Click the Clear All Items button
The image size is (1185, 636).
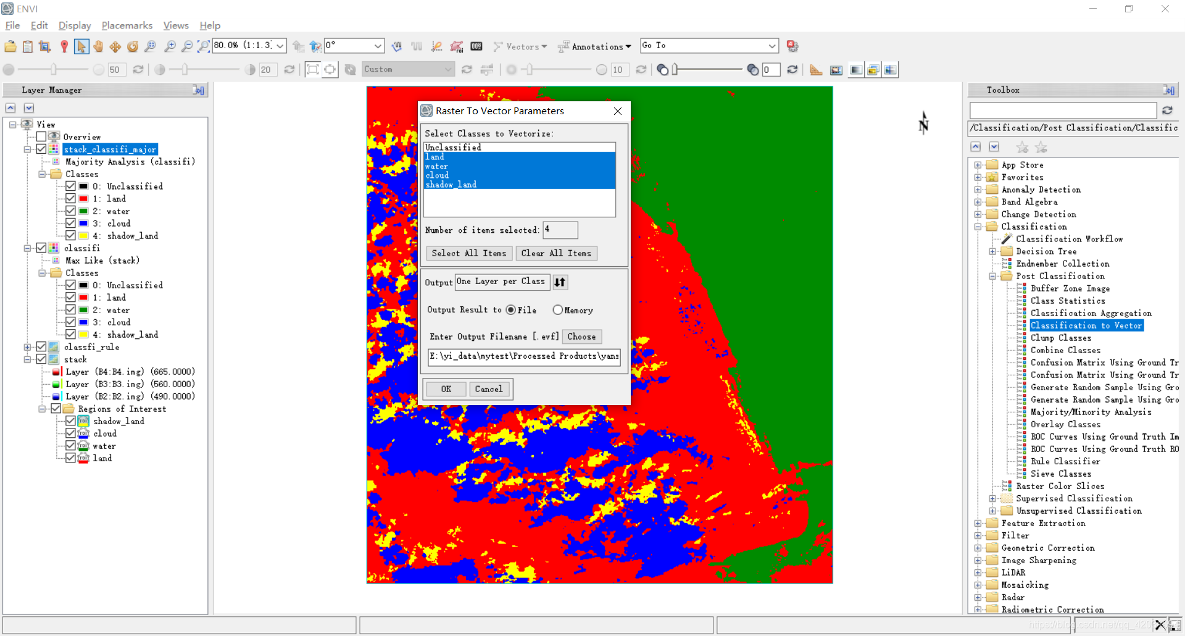pyautogui.click(x=556, y=253)
